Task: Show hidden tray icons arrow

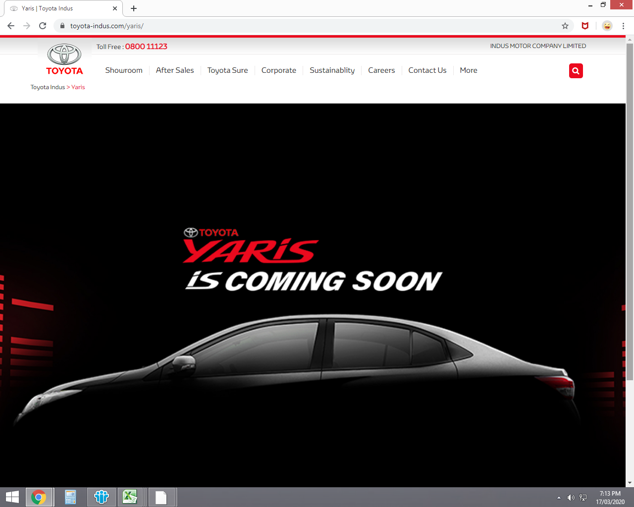Action: pyautogui.click(x=559, y=498)
